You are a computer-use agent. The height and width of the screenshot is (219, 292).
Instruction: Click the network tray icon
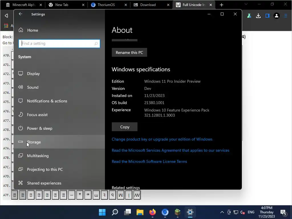click(236, 212)
